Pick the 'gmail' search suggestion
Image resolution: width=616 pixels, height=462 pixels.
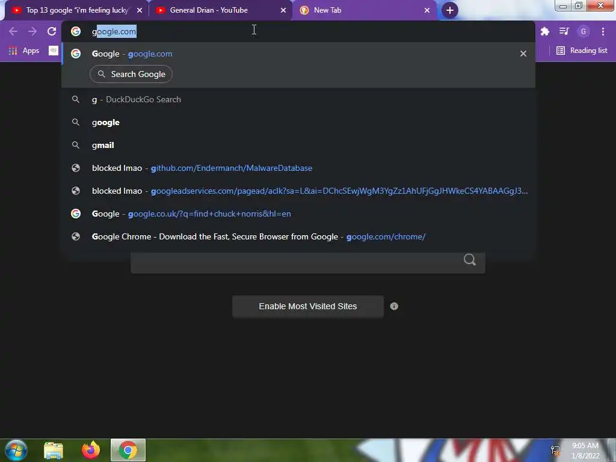(x=298, y=146)
